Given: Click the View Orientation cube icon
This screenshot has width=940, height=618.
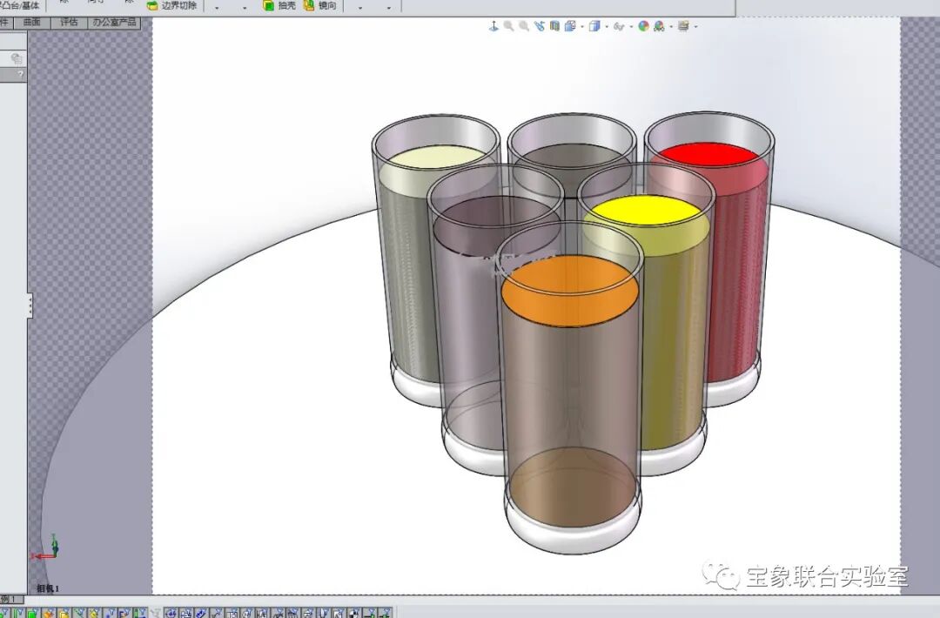Looking at the screenshot, I should coord(570,26).
